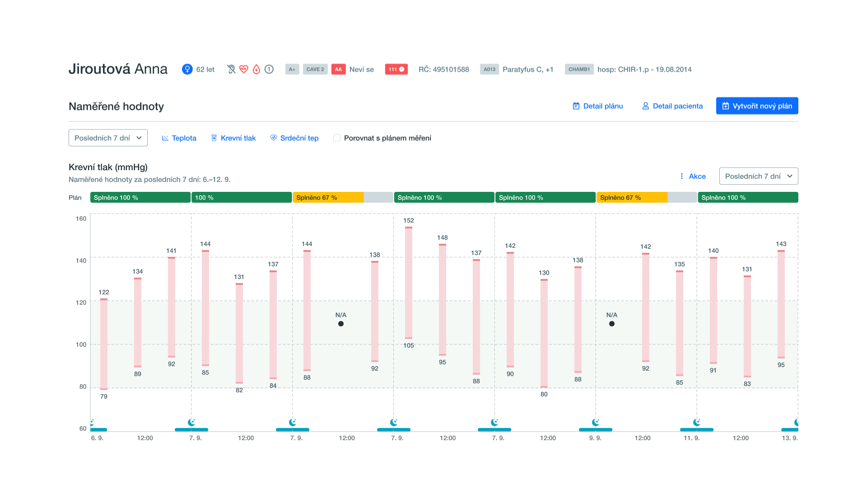Click the first yellow Splněno 67 % bar

point(328,198)
